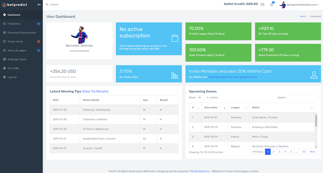Open the No active subscription card
This screenshot has height=173, width=323.
tap(149, 39)
